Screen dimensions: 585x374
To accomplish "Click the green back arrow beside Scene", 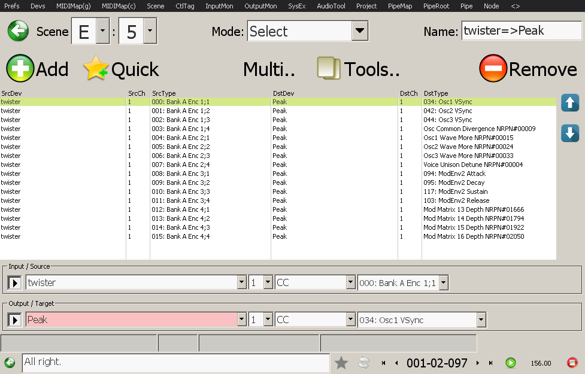I will 18,31.
